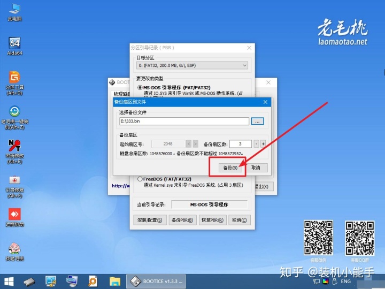Click the E:\333.bin backup file field

click(184, 121)
